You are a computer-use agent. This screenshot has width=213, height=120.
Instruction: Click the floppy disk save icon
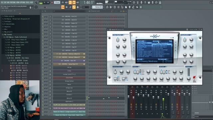(x=149, y=2)
